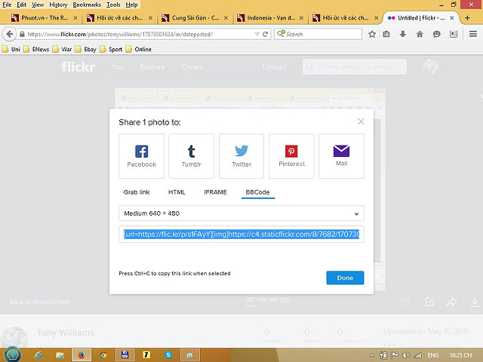The image size is (483, 362).
Task: Click the Flickr URL address bar
Action: point(137,34)
